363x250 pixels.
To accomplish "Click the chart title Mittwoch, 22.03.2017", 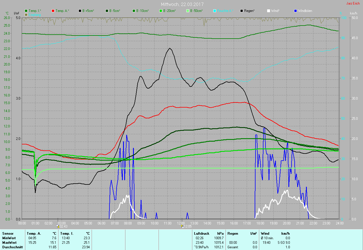I will point(182,4).
